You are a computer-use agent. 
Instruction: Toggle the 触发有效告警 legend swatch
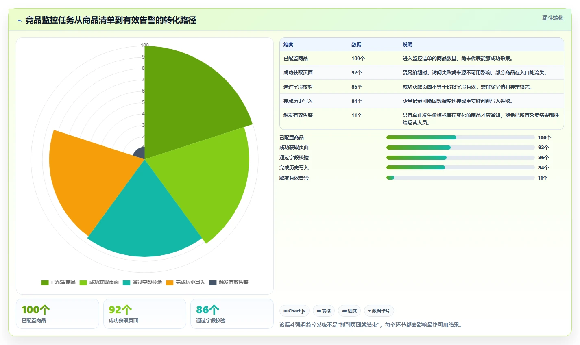tap(213, 282)
